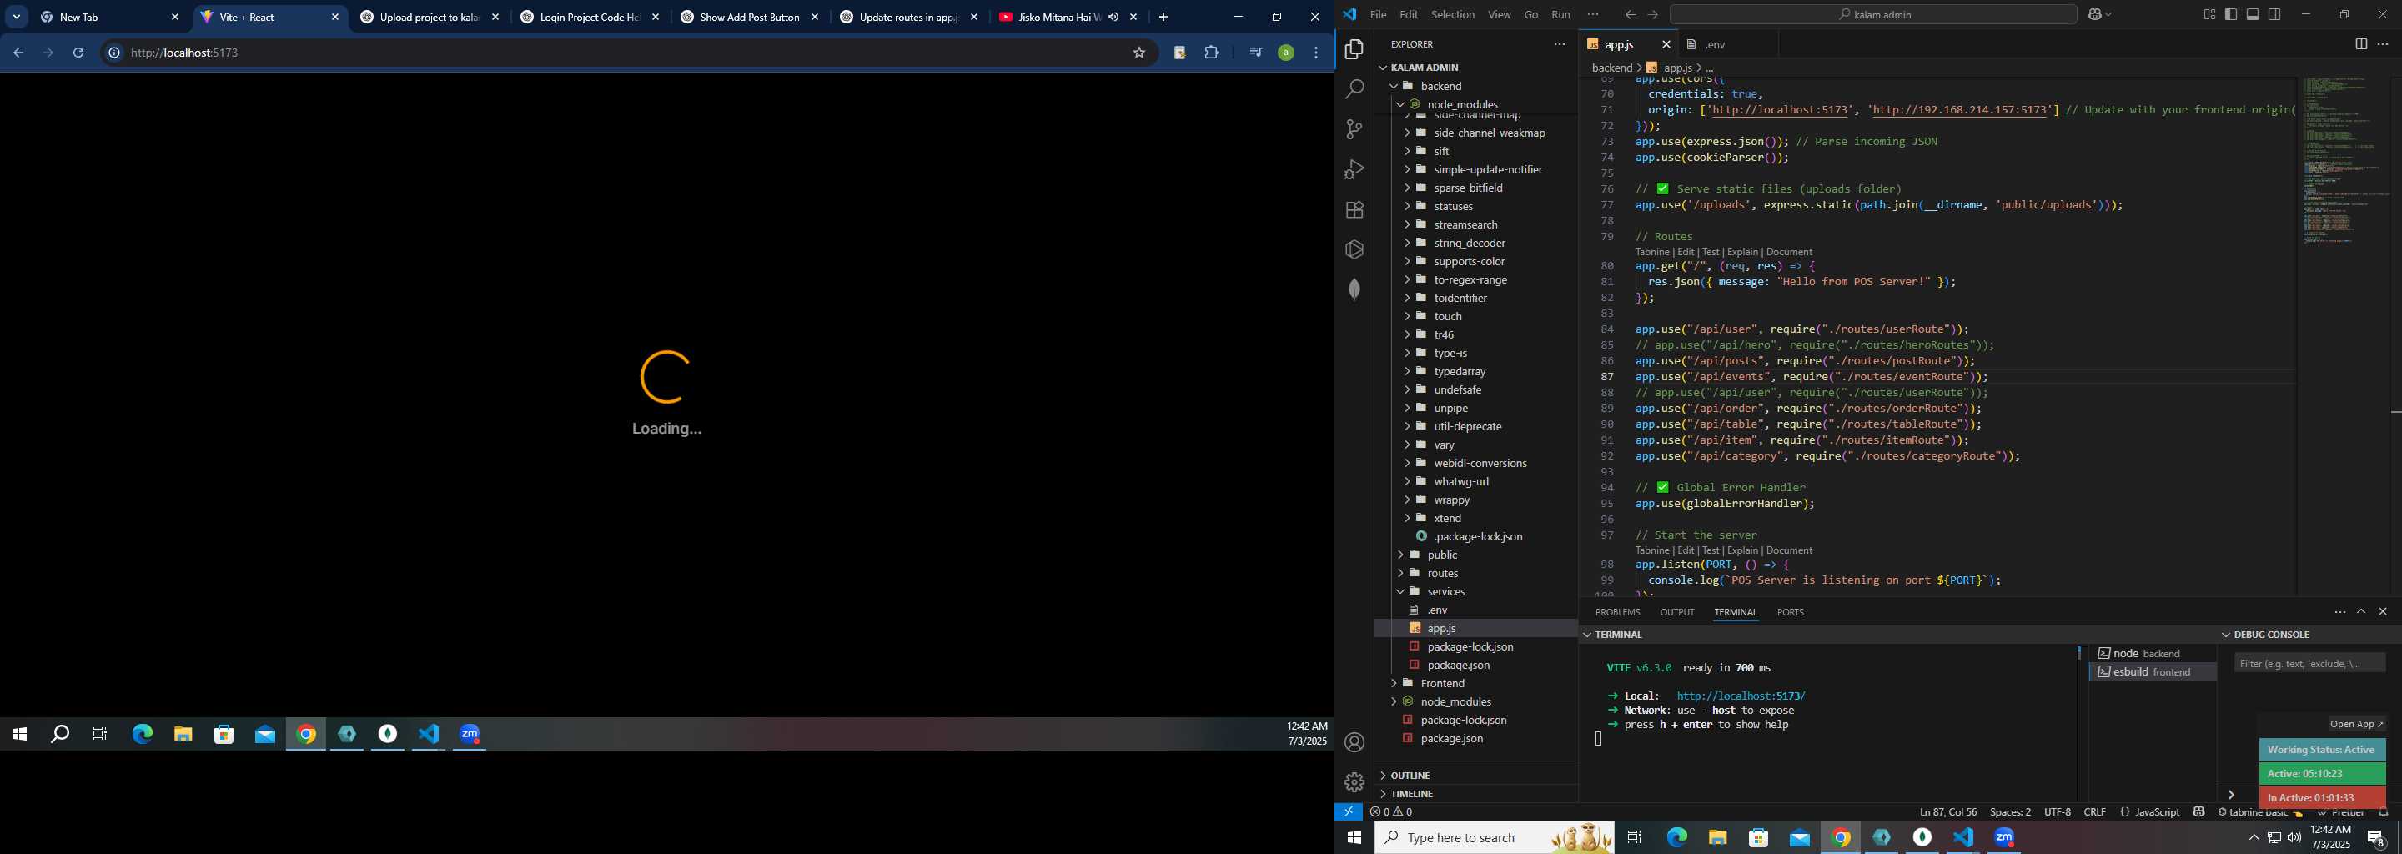Open the Selection menu in VS Code
Image resolution: width=2402 pixels, height=854 pixels.
click(x=1453, y=14)
